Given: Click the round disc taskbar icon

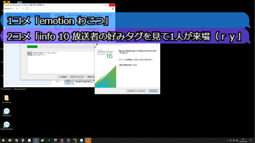Looking at the screenshot, I should tap(69, 140).
